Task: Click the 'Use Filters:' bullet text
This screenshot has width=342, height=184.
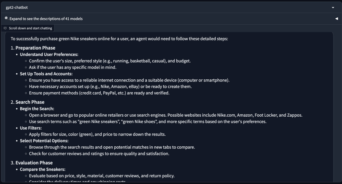Action: pos(31,128)
